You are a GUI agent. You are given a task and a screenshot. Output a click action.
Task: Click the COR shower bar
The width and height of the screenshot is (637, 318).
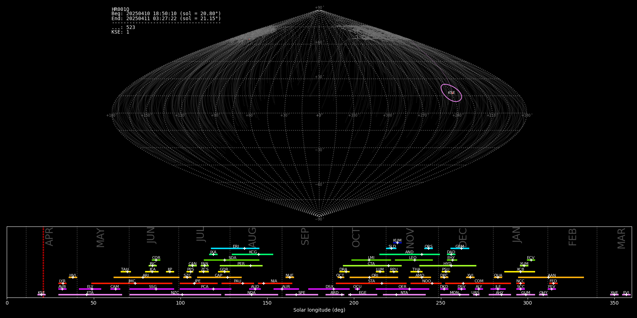156,260
